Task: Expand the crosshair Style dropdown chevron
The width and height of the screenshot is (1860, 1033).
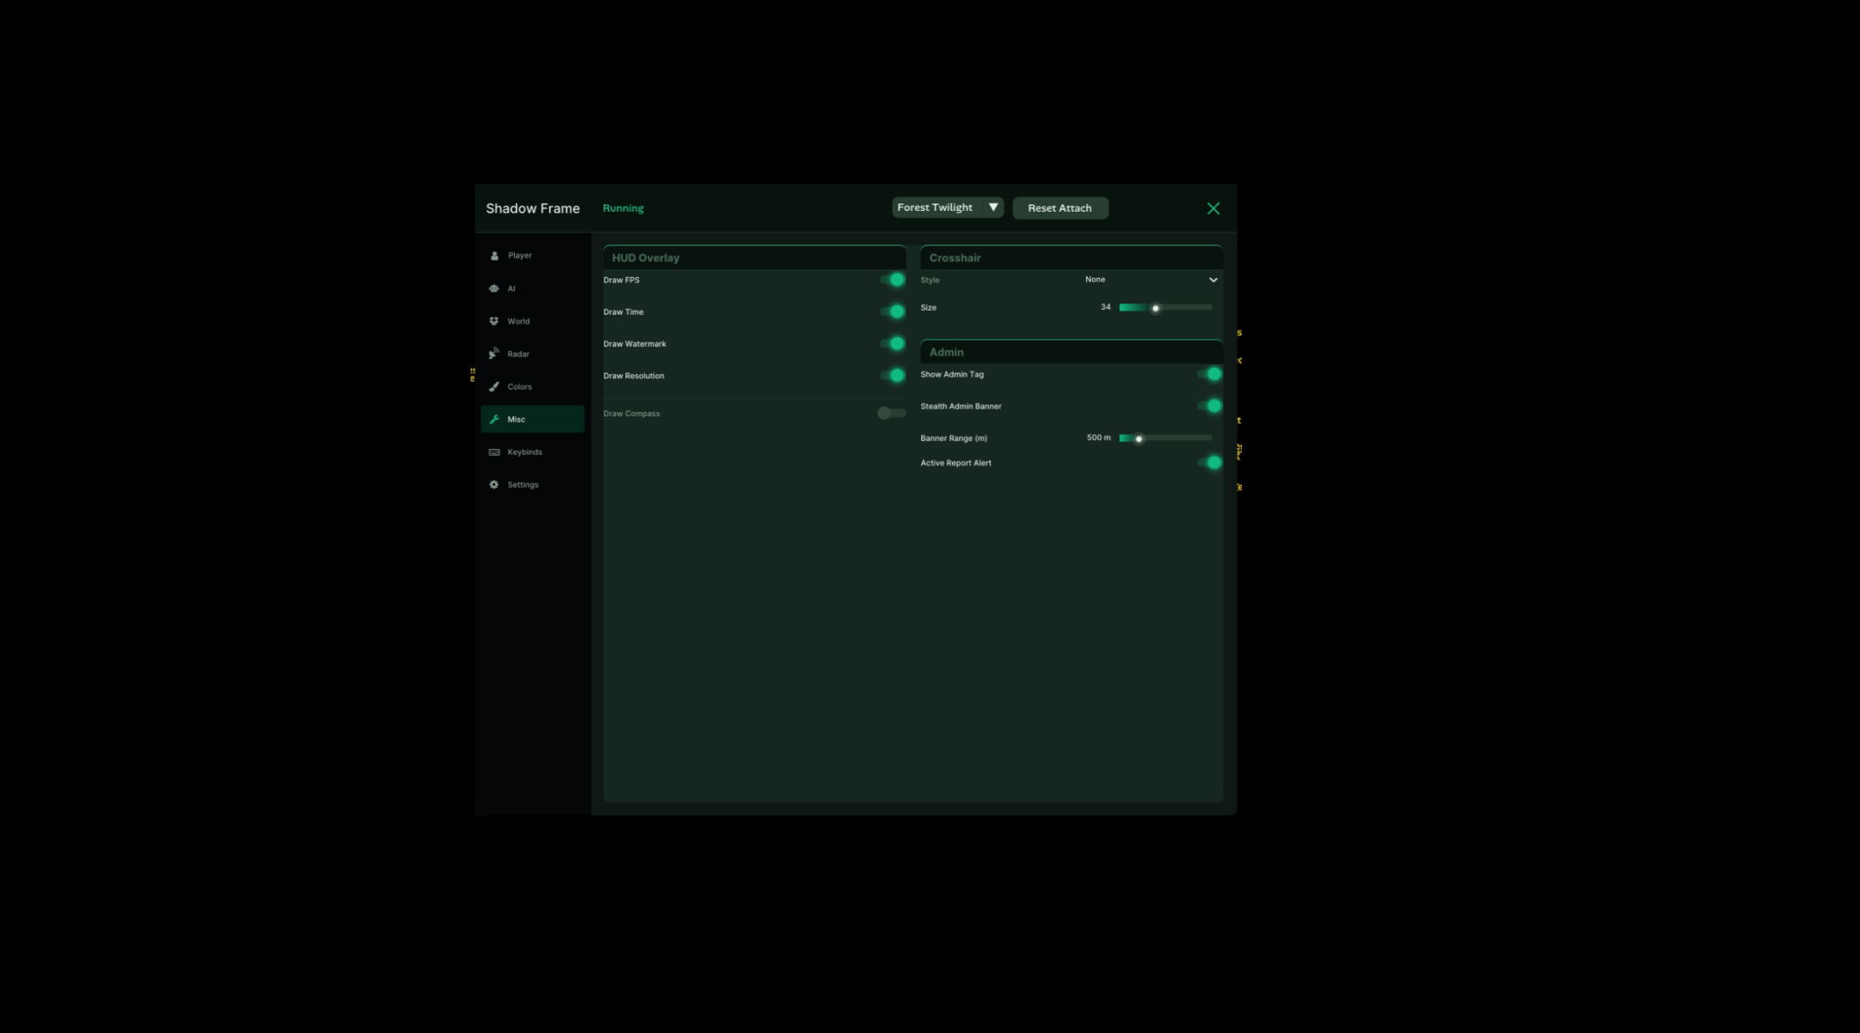Action: click(x=1213, y=280)
